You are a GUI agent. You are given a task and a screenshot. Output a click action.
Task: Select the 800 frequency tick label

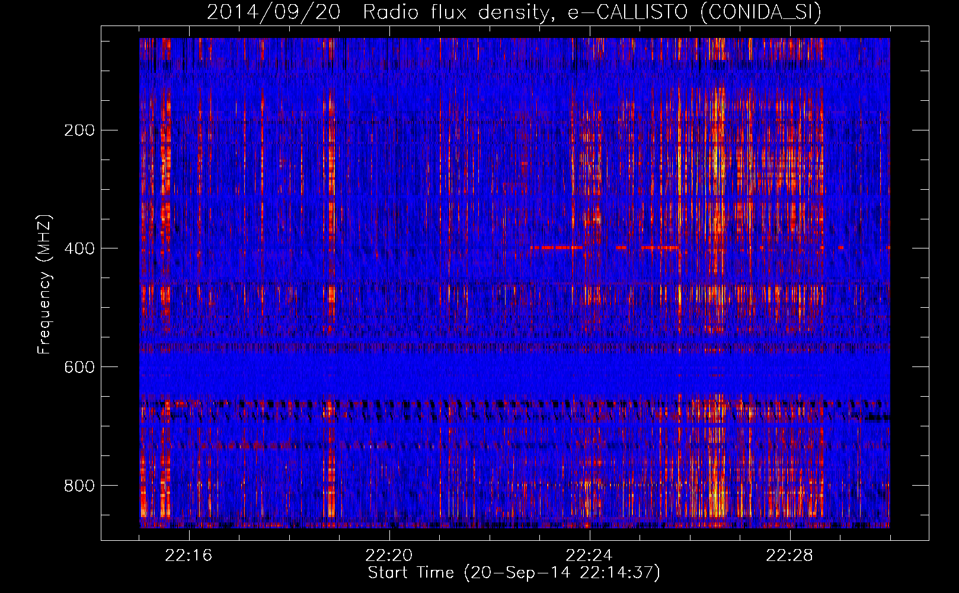pyautogui.click(x=79, y=486)
